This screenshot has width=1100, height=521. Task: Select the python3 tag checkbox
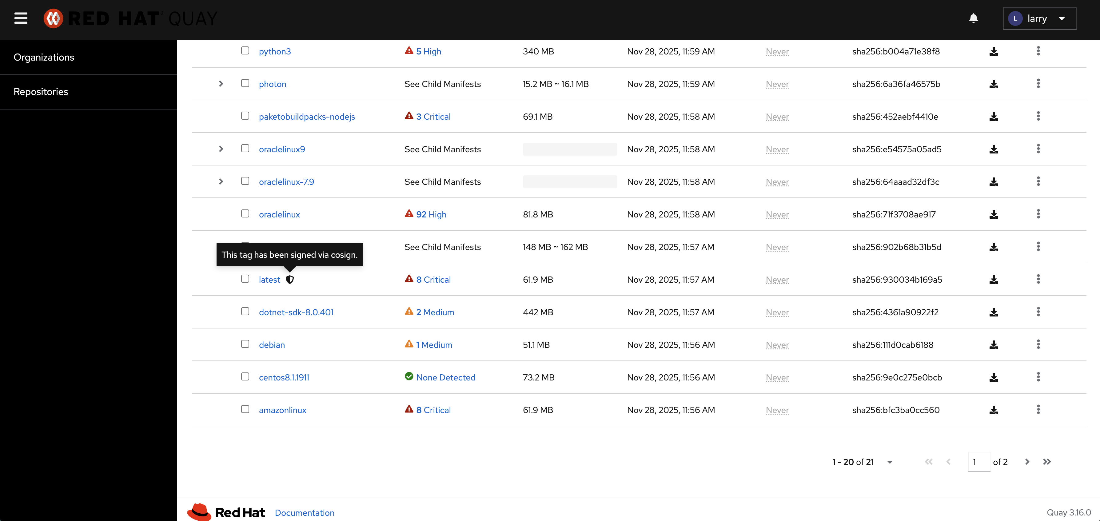point(245,51)
